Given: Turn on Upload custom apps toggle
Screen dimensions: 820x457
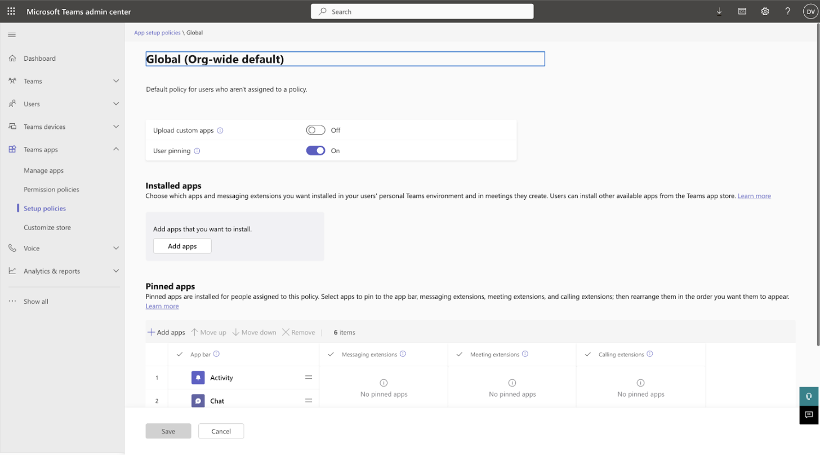Looking at the screenshot, I should [x=315, y=131].
